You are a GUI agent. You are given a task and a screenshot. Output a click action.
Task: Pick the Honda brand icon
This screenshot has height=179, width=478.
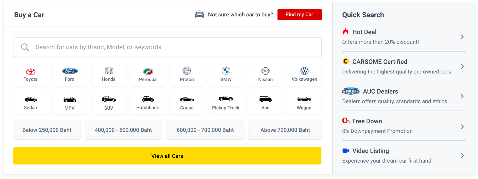tap(109, 71)
